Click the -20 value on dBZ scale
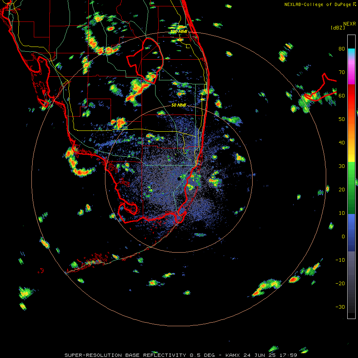Screen dimensions: 358x358 pyautogui.click(x=340, y=284)
